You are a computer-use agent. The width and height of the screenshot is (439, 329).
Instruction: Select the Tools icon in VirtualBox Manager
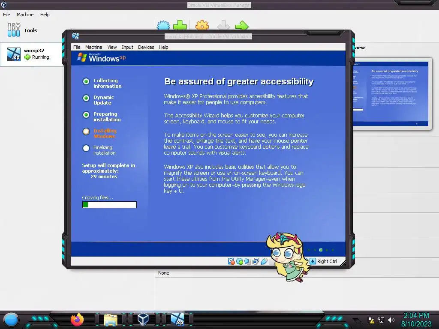click(x=14, y=30)
